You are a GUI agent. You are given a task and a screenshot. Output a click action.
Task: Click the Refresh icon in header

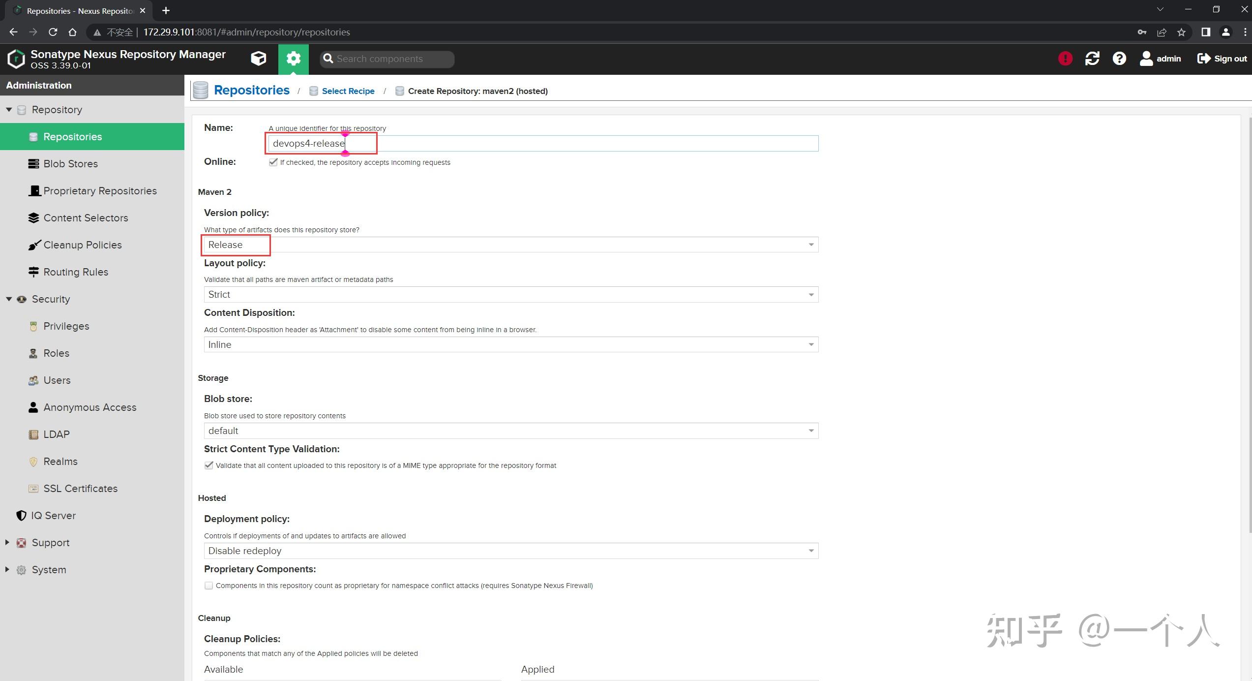coord(1092,59)
